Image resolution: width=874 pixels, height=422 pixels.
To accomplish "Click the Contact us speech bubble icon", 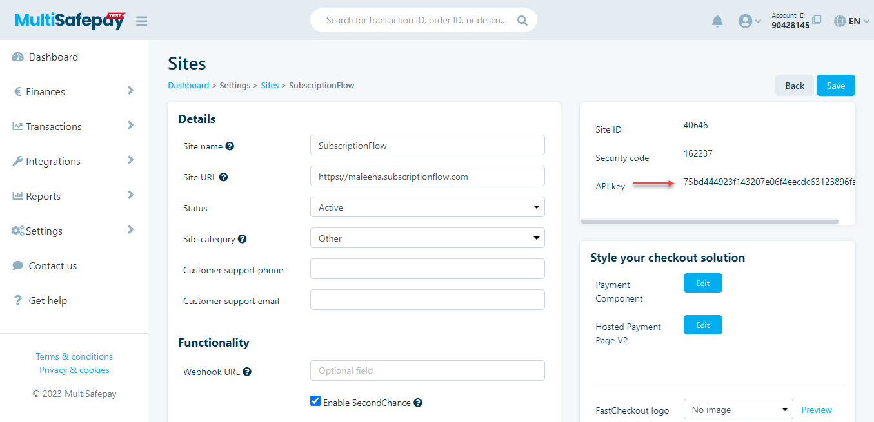I will coord(18,265).
